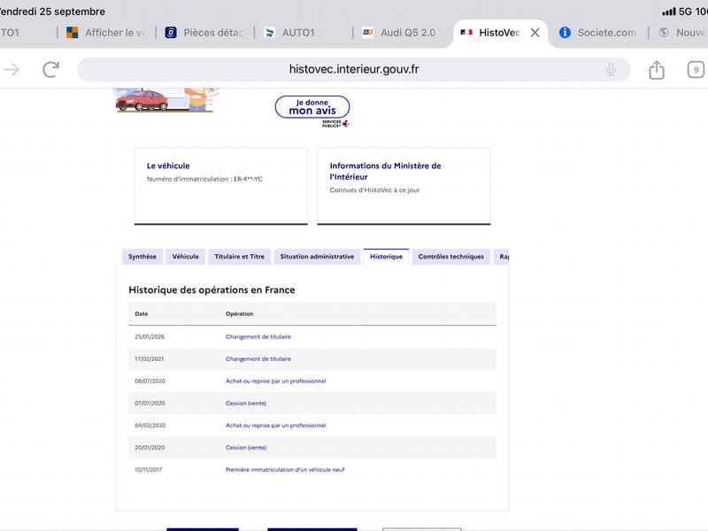Click the 25/01/2026 Changement de titulaire link
Image resolution: width=708 pixels, height=531 pixels.
[258, 337]
